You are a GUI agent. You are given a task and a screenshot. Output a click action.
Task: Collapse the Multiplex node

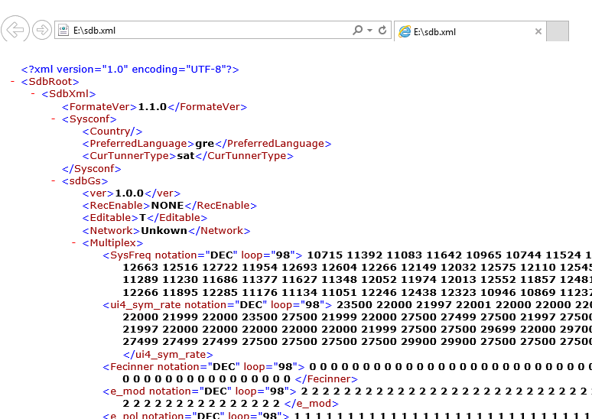point(75,243)
